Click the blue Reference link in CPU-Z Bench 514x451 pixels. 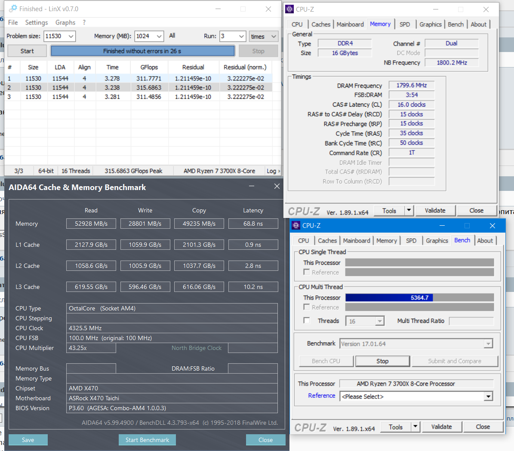tap(321, 395)
